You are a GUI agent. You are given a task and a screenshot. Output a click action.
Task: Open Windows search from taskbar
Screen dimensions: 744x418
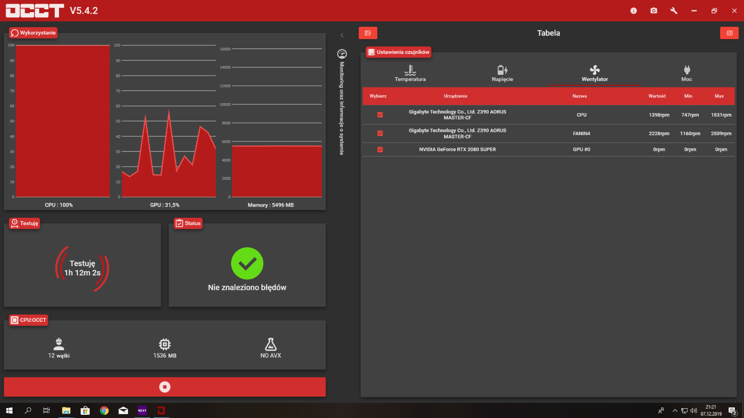click(x=28, y=411)
